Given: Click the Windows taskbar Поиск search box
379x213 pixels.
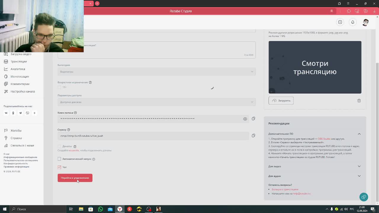Looking at the screenshot, I should (x=37, y=209).
